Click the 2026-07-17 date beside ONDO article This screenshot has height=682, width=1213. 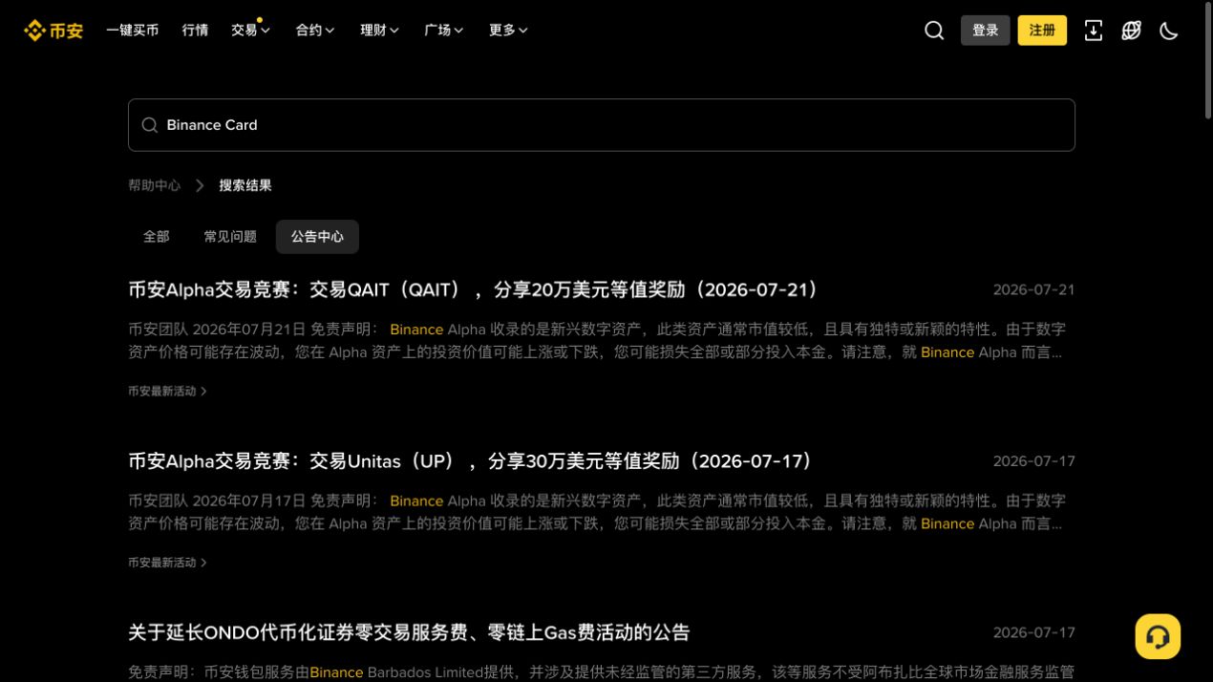click(x=1033, y=632)
